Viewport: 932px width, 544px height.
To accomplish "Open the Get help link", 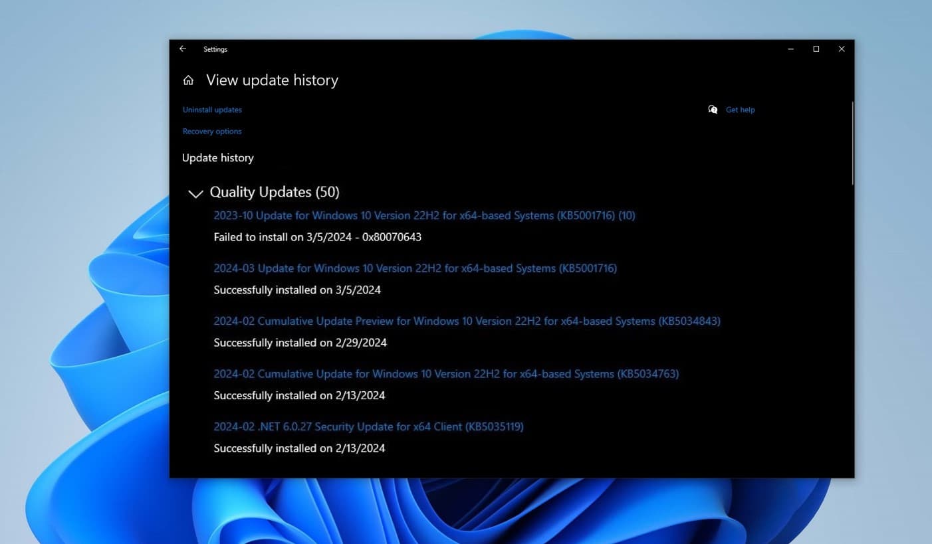I will [740, 109].
